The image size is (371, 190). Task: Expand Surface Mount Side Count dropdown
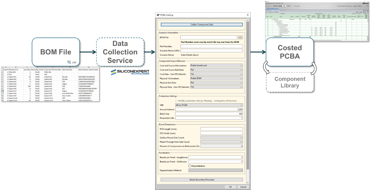[222, 137]
